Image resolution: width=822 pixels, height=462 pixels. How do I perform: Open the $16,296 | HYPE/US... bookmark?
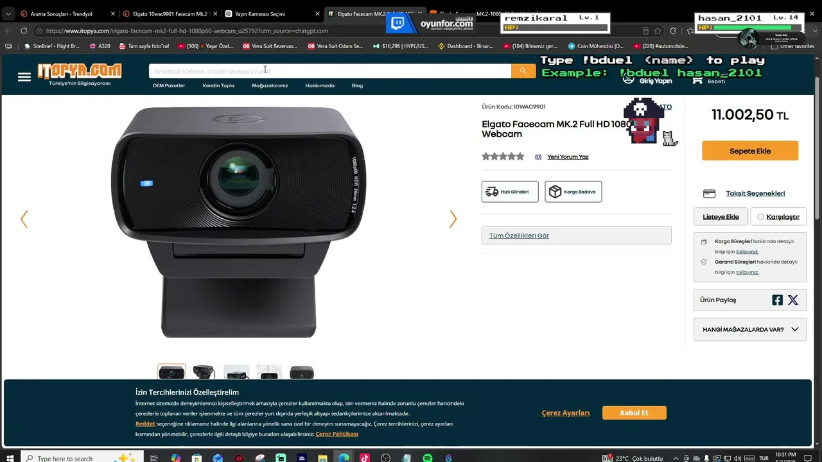pyautogui.click(x=400, y=46)
